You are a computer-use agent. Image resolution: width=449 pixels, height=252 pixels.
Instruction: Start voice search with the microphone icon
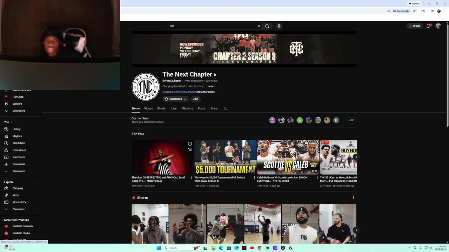279,26
